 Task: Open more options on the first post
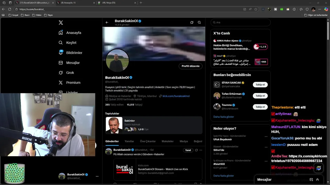tap(201, 150)
